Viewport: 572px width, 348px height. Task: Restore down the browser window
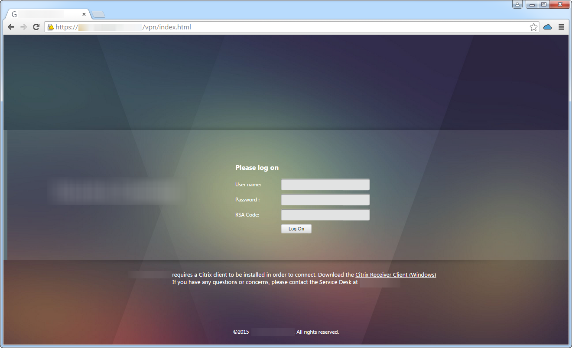tap(543, 4)
